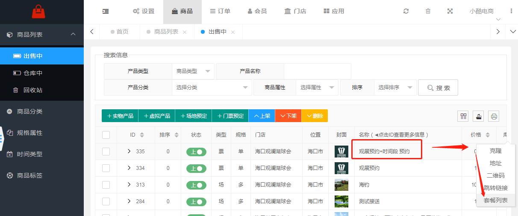Click the print table icon

494,116
